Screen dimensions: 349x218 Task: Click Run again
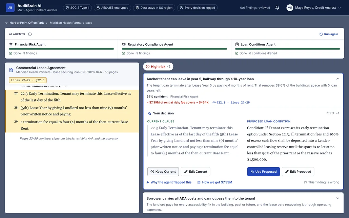(329, 34)
